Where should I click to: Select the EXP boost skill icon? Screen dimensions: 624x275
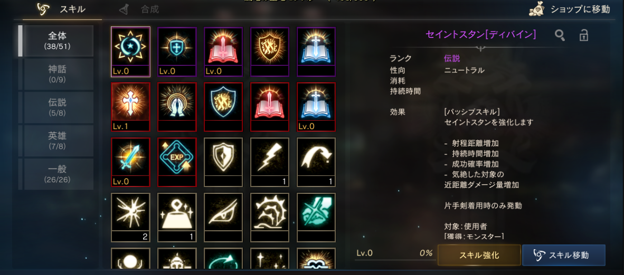(177, 162)
